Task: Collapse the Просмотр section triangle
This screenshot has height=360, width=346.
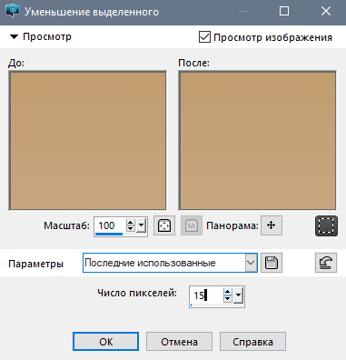Action: tap(14, 37)
